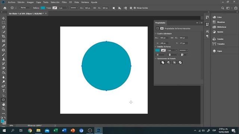
Task: Open stroke type dropdown in options bar
Action: (x=74, y=8)
